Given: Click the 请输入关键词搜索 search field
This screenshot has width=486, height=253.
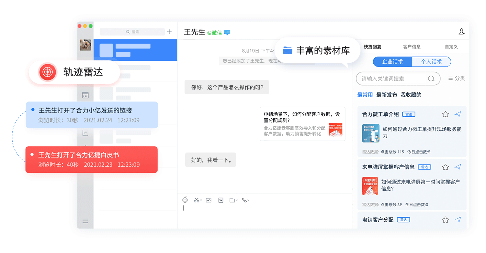Looking at the screenshot, I should pyautogui.click(x=393, y=79).
